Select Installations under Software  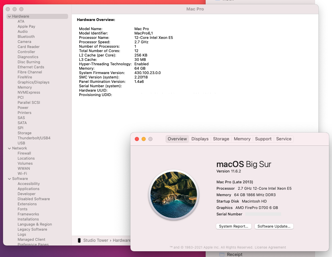point(28,219)
